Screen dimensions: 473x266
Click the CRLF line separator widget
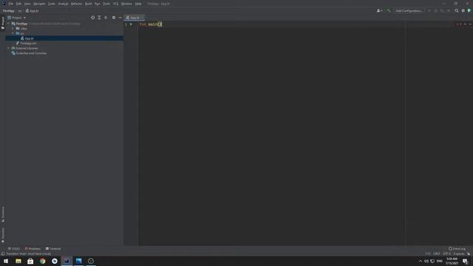[437, 253]
